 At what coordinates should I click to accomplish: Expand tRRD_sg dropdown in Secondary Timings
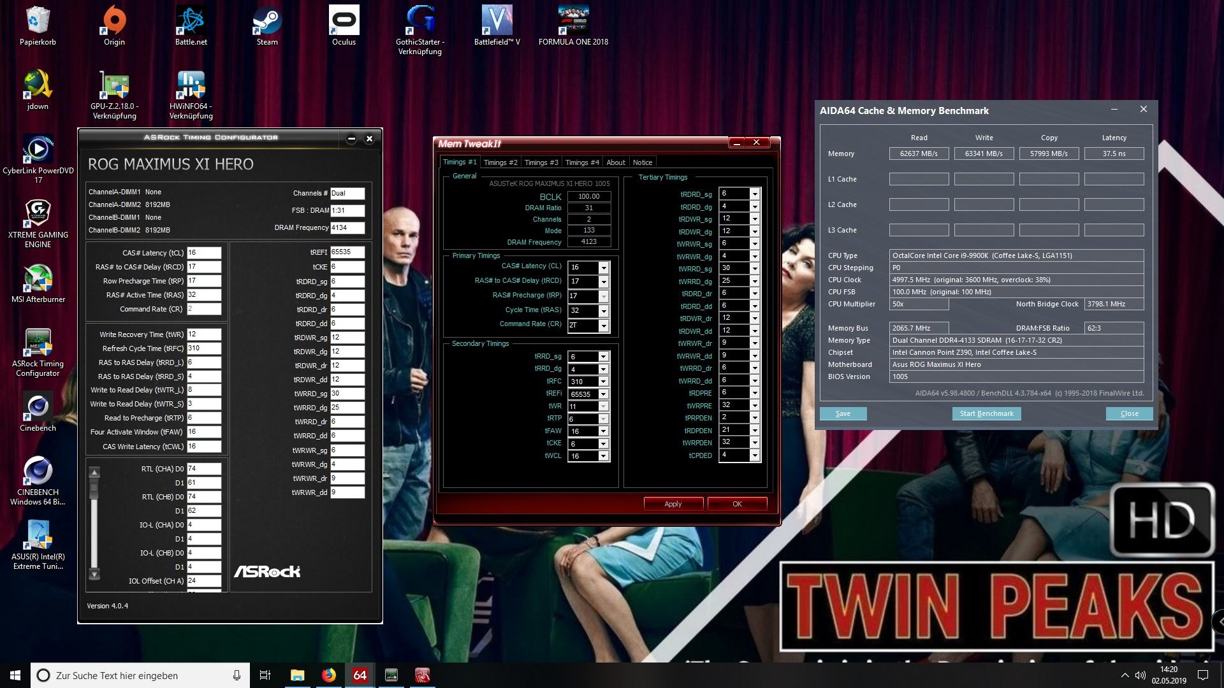tap(603, 357)
